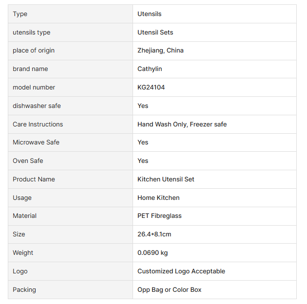Click the 'Yes' value beside dishwasher safe

(x=143, y=106)
